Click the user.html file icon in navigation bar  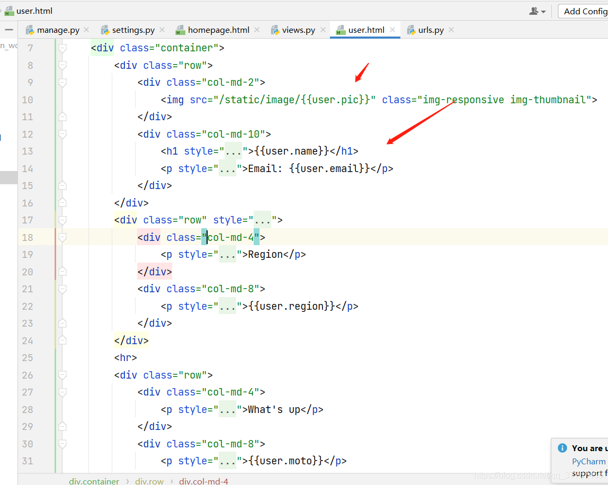[10, 11]
